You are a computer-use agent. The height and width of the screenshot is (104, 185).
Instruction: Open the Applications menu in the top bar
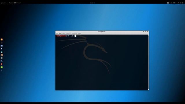coord(4,3)
